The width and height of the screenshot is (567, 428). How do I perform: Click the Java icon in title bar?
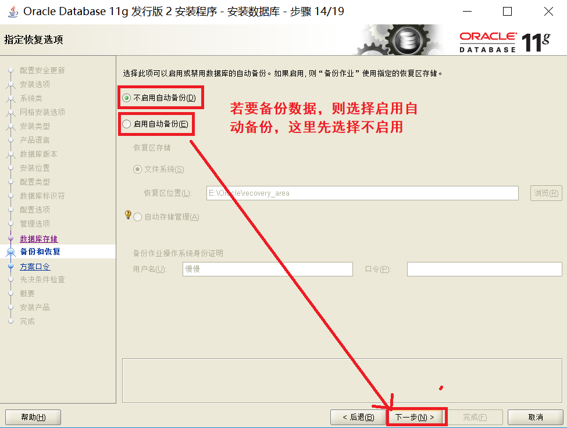13,11
